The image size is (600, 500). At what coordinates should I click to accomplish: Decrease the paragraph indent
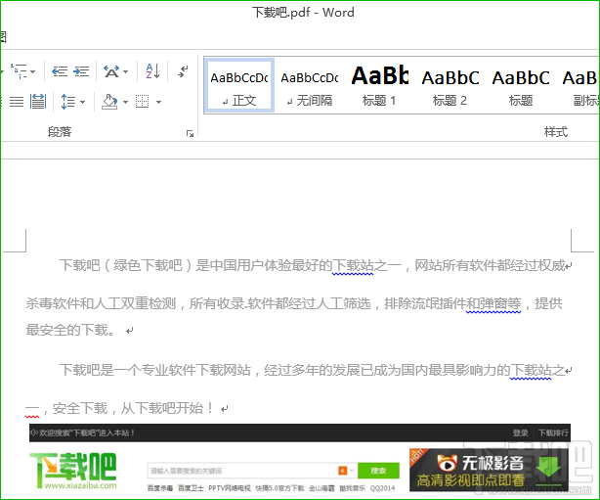tap(60, 71)
